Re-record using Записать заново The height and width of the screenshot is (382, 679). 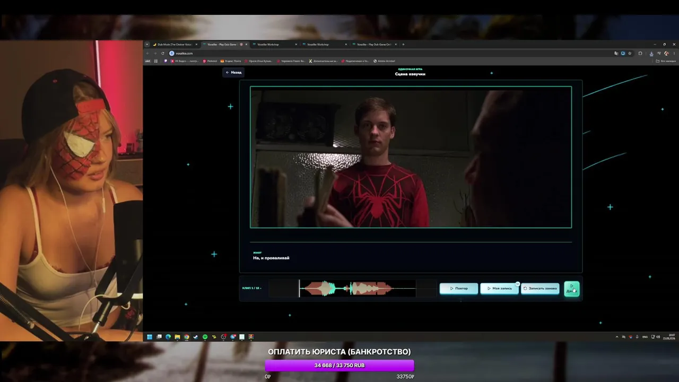(x=540, y=289)
